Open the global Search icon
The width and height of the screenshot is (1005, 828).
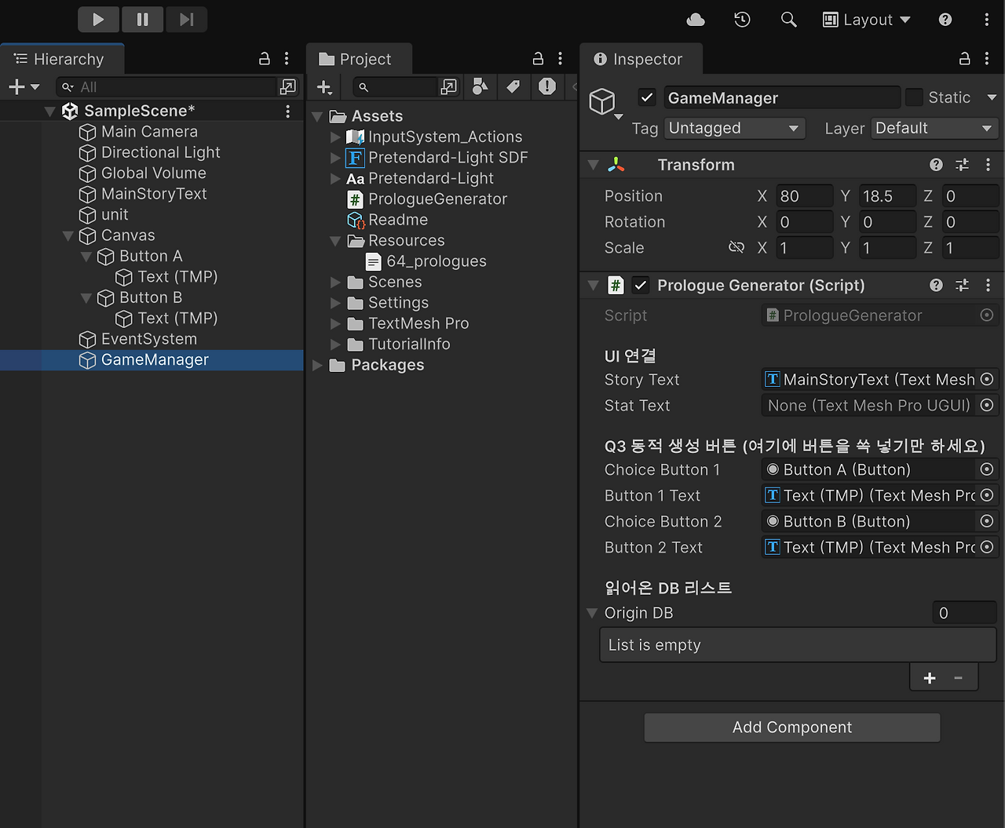click(x=788, y=19)
